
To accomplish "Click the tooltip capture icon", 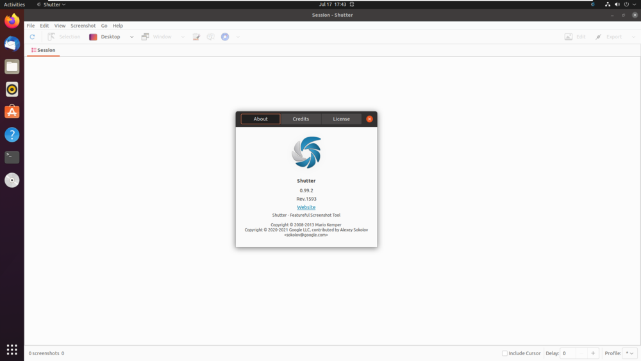I will point(210,37).
